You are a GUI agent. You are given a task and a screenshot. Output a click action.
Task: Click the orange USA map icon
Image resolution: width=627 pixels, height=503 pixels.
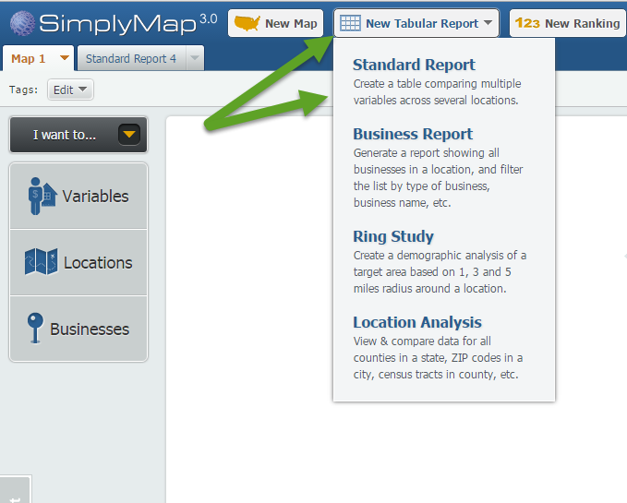(247, 23)
